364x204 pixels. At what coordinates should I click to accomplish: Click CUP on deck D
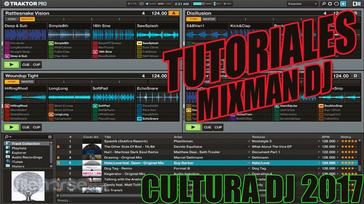[218, 127]
